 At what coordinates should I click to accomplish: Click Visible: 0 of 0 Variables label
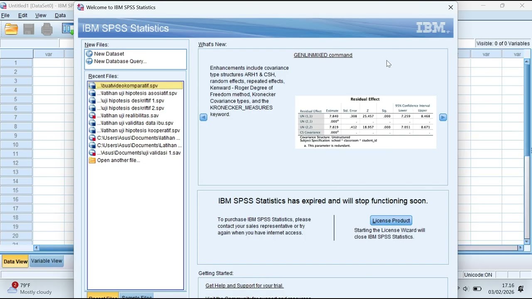[x=503, y=44]
